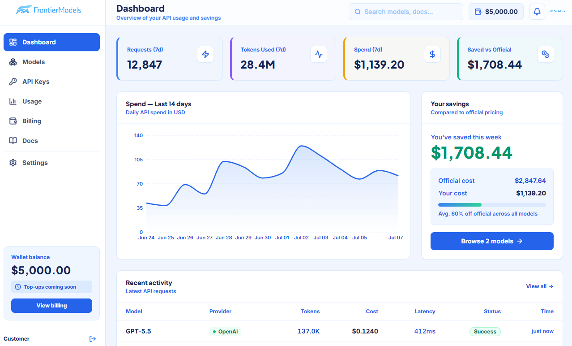Click the Tokens column header

(310, 311)
